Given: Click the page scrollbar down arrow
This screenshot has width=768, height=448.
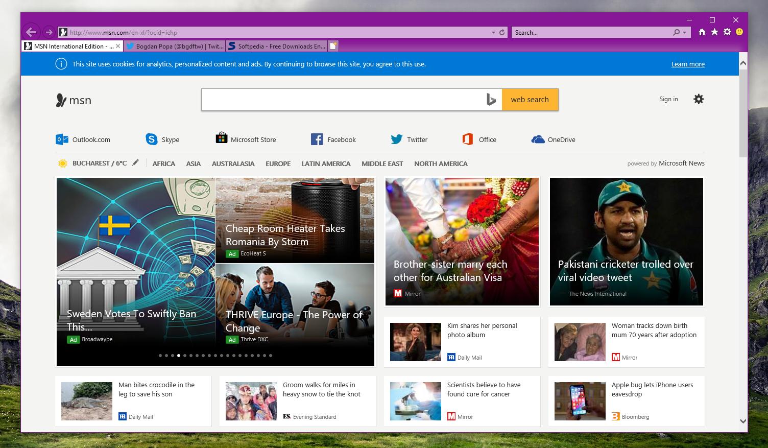Looking at the screenshot, I should pos(743,421).
